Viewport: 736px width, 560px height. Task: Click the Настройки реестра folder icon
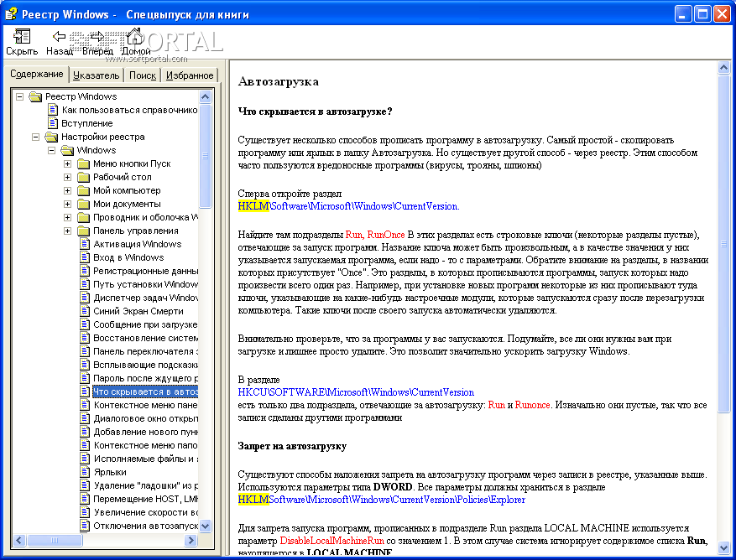pos(52,137)
